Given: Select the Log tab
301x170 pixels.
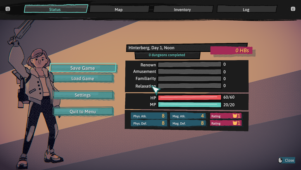Looking at the screenshot, I should coord(246,9).
